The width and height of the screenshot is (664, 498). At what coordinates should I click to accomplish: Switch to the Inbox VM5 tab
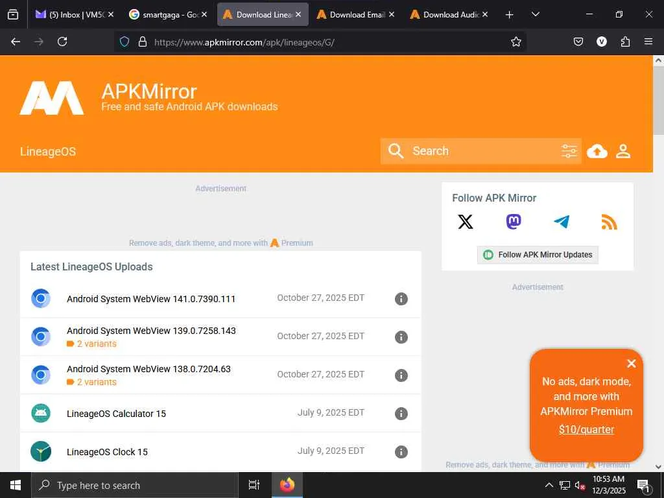[x=75, y=14]
